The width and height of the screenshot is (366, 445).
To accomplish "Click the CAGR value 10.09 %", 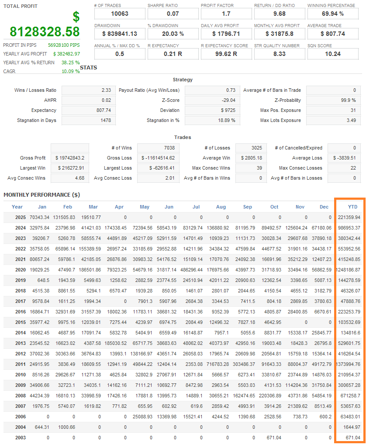I will (x=71, y=71).
